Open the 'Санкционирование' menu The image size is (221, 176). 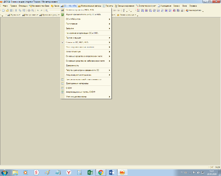click(125, 6)
